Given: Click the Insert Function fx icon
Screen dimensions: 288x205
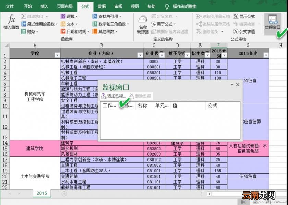Looking at the screenshot, I should pyautogui.click(x=11, y=22).
